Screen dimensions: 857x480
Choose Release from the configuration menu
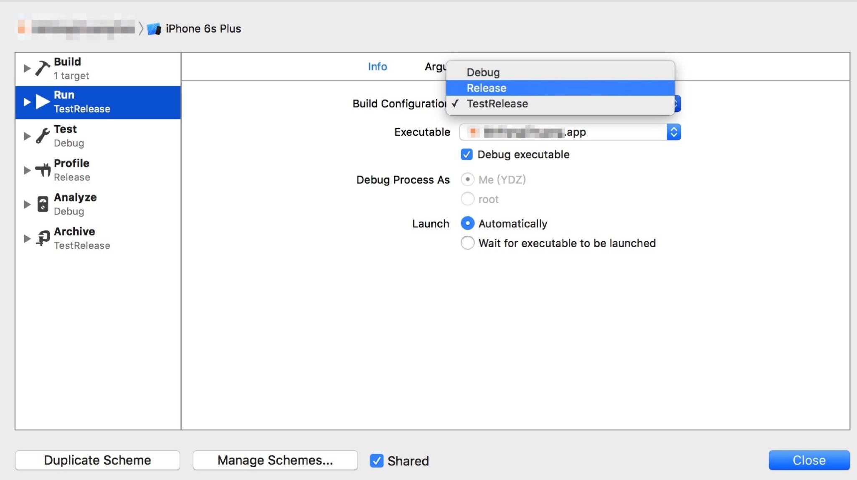click(487, 88)
